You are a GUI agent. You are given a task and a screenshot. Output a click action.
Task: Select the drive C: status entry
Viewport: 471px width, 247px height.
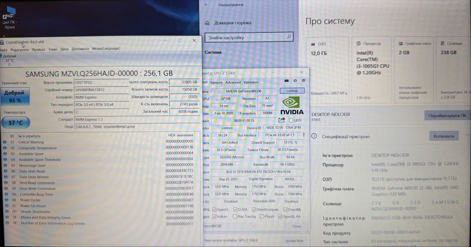[x=9, y=60]
